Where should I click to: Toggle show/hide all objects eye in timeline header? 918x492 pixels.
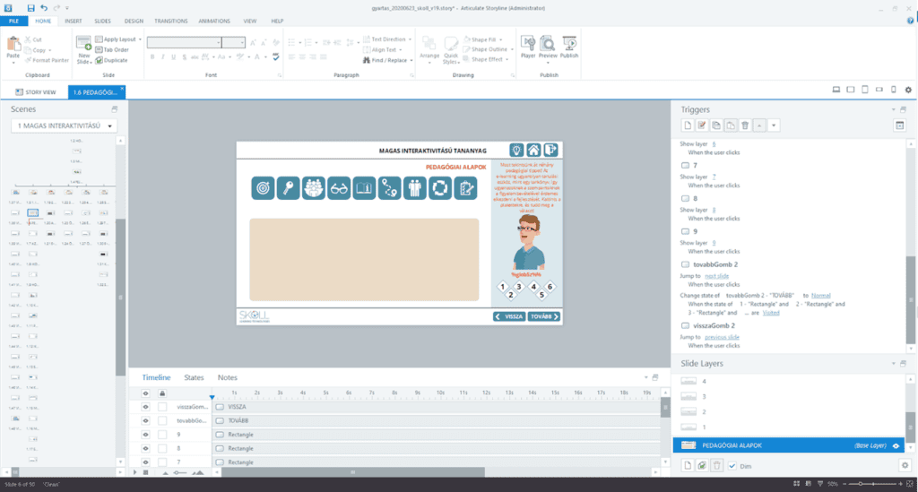[x=146, y=393]
